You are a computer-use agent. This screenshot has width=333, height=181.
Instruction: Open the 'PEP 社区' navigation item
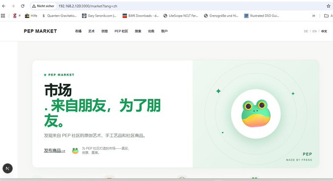pos(121,31)
